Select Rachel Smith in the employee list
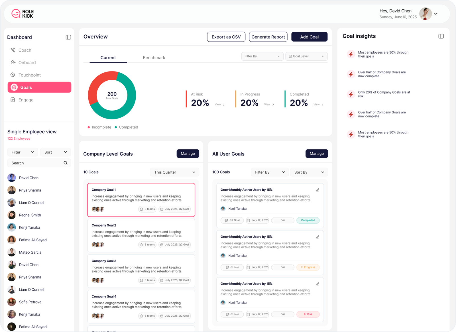 pos(30,215)
